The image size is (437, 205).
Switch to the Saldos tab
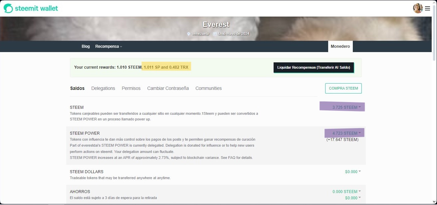click(x=77, y=88)
